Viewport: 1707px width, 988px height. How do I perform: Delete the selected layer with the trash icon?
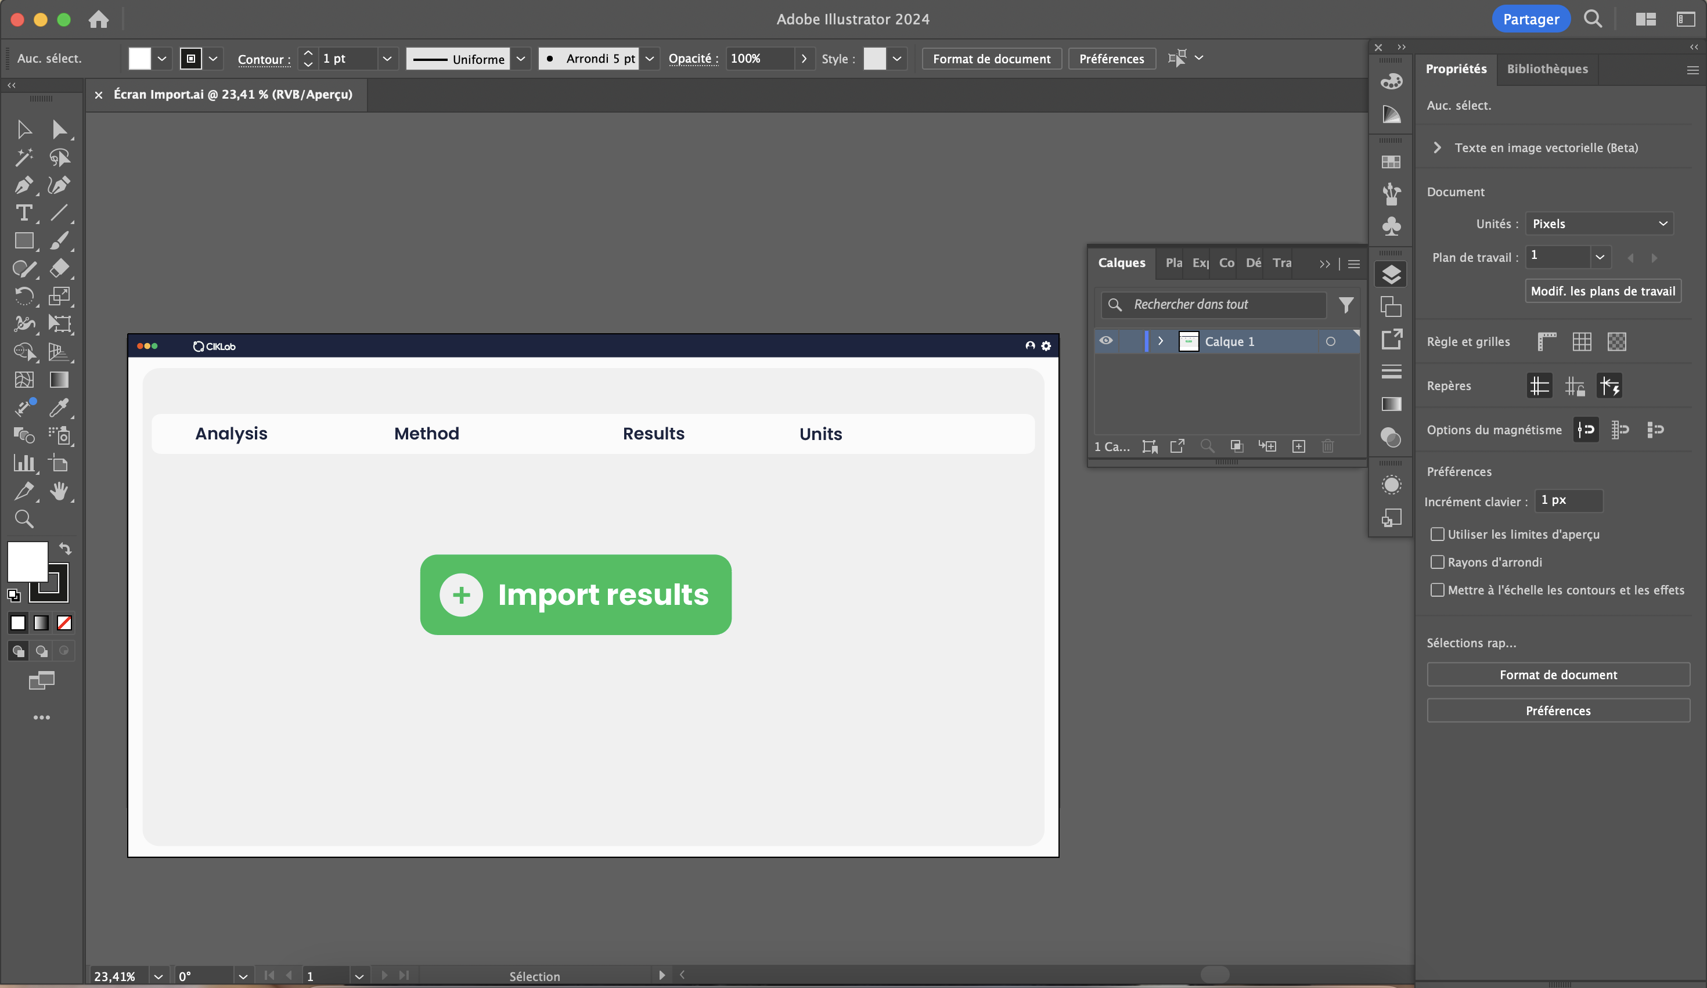click(1328, 446)
